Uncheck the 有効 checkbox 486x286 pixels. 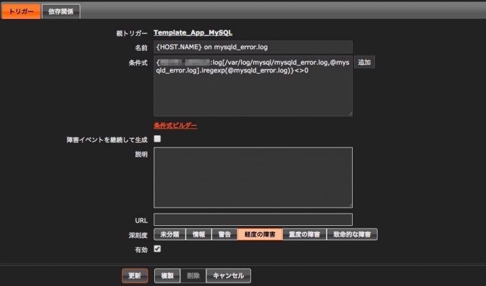[x=157, y=249]
